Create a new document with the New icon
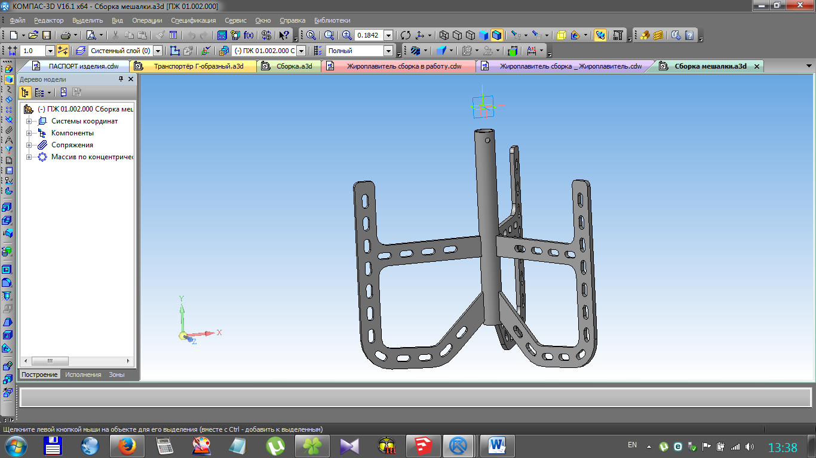The width and height of the screenshot is (816, 458). (x=14, y=35)
